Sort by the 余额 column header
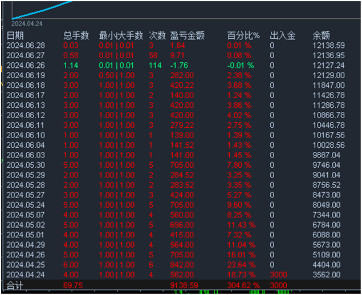Image resolution: width=362 pixels, height=295 pixels. pyautogui.click(x=322, y=35)
